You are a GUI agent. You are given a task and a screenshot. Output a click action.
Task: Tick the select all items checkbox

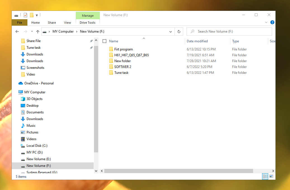105,41
